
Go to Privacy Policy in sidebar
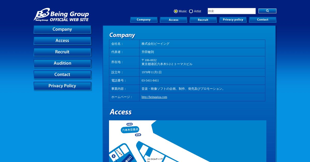(62, 86)
